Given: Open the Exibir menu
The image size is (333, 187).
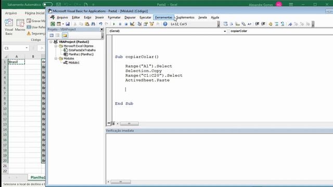Looking at the screenshot, I should 87,17.
